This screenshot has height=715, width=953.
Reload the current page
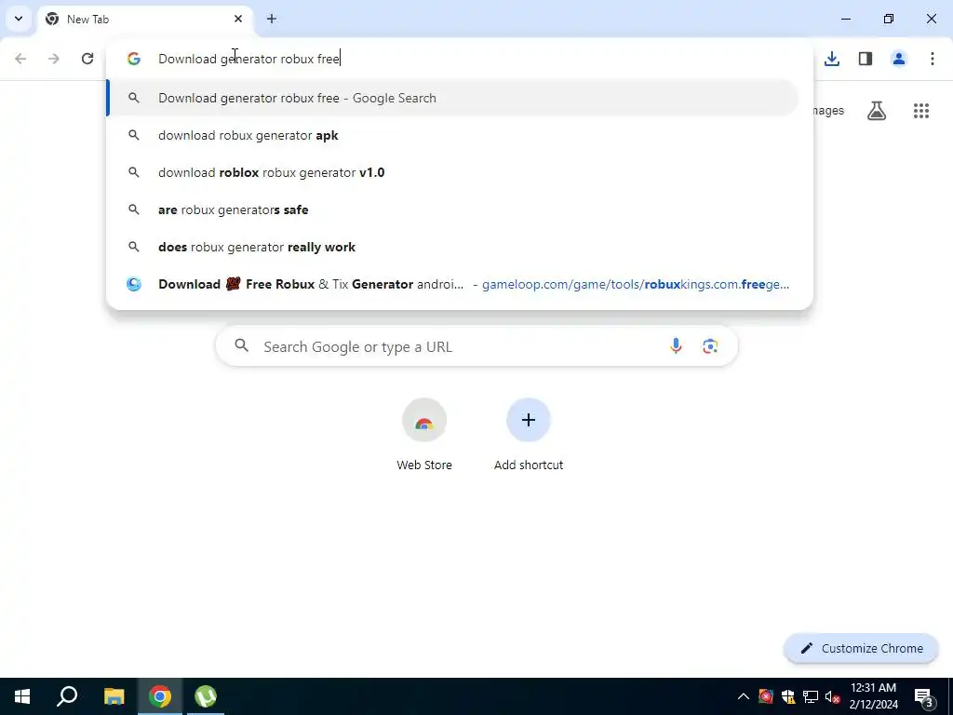[87, 59]
